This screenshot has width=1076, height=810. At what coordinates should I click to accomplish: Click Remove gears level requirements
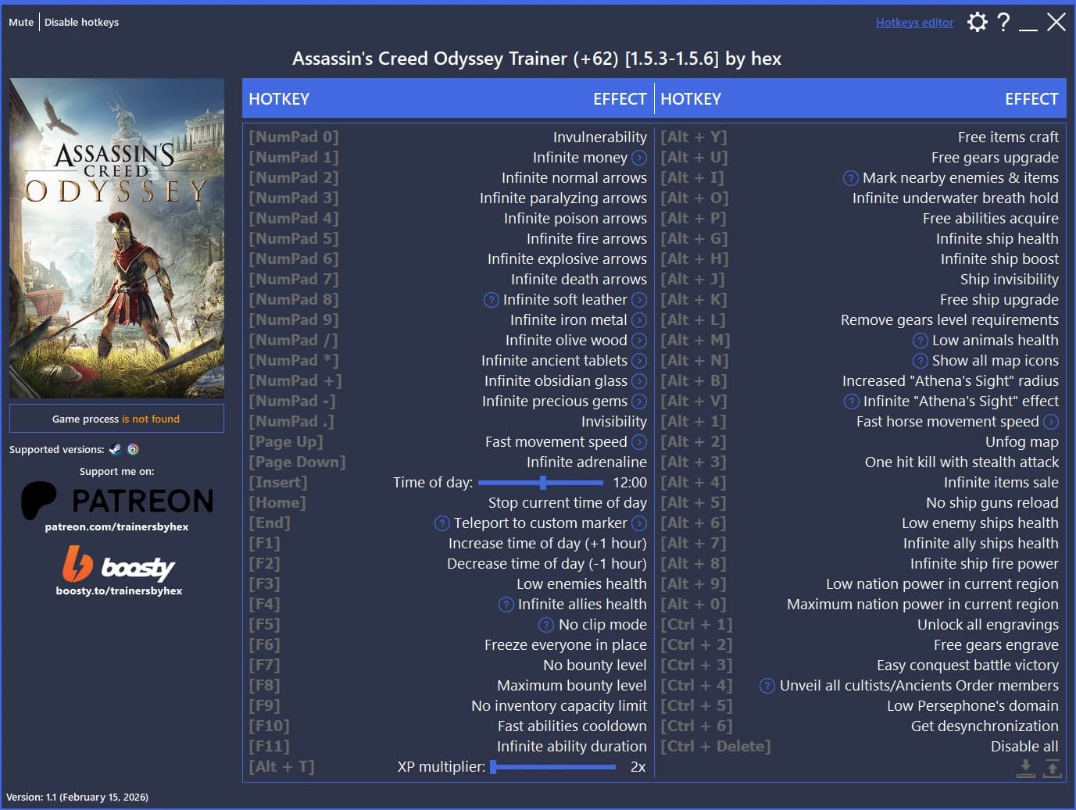949,320
